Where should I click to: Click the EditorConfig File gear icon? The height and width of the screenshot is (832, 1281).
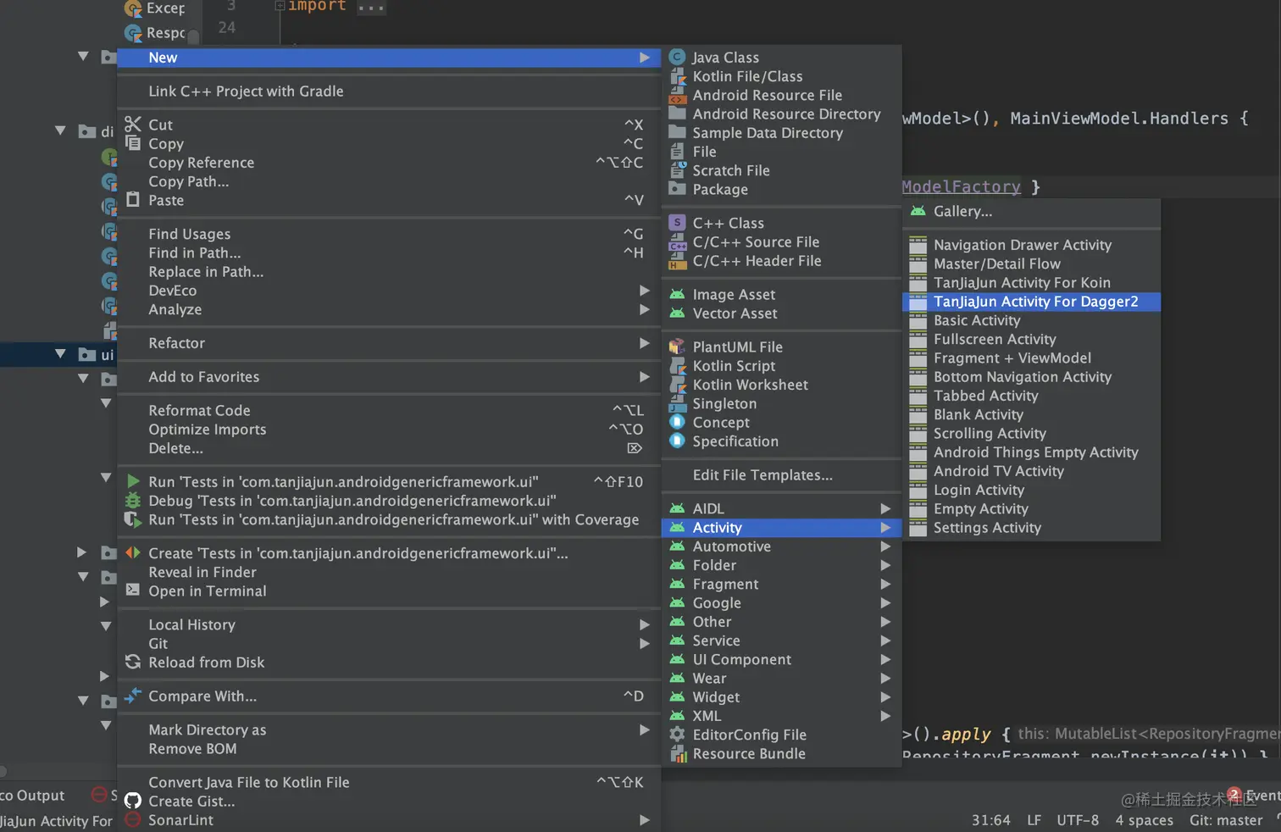tap(677, 735)
